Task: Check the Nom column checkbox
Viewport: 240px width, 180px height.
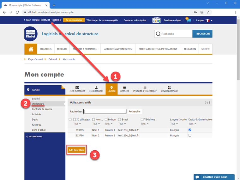Action: [93, 120]
